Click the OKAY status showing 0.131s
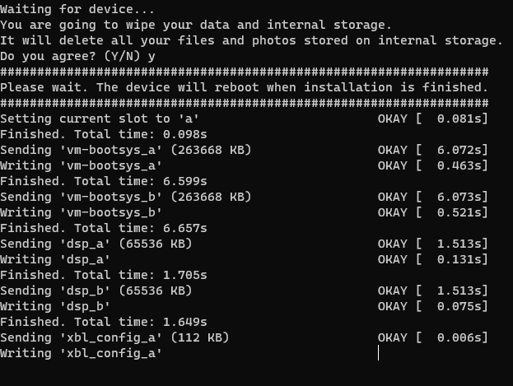 click(433, 260)
